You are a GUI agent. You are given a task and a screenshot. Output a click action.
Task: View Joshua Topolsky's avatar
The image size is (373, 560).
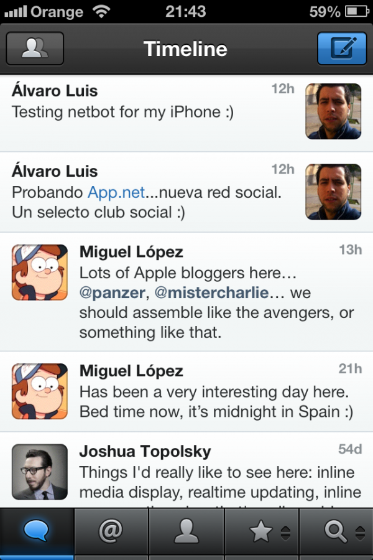point(40,472)
